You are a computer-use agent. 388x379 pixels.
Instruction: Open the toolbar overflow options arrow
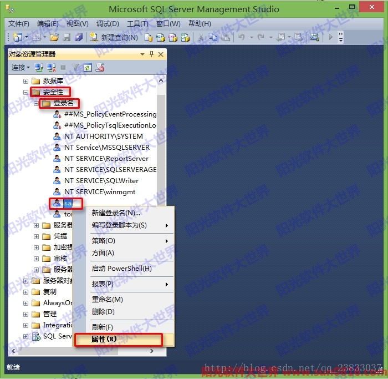pos(340,37)
